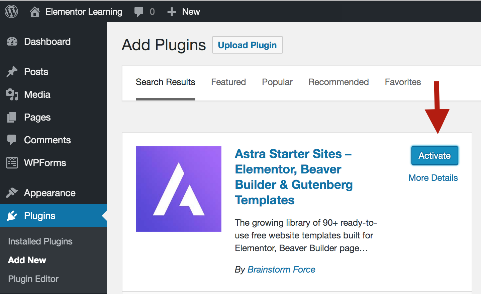Switch to the Featured tab
481x294 pixels.
point(228,82)
